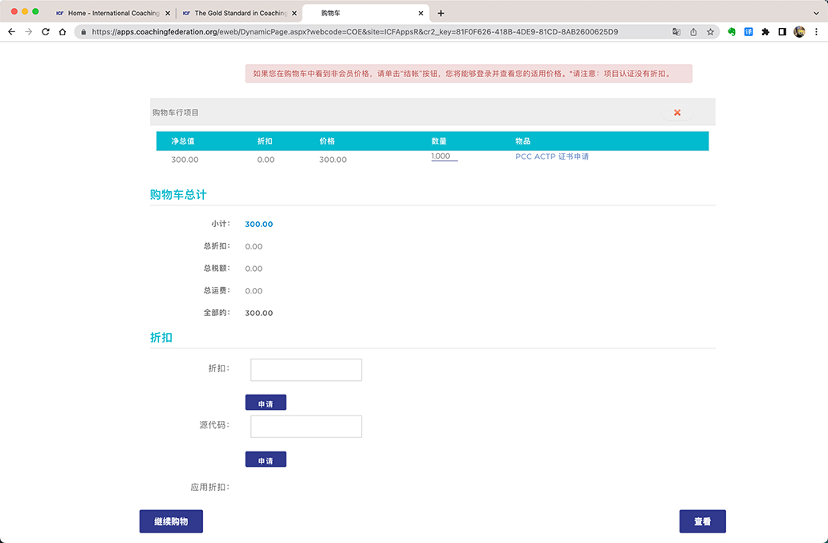The width and height of the screenshot is (828, 543).
Task: Bookmark this page with the star icon
Action: pyautogui.click(x=710, y=32)
